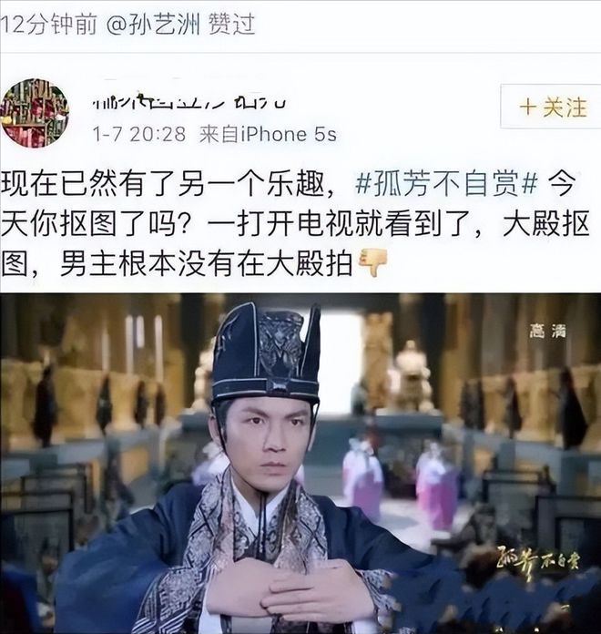Click the 高清 watermark label in the image
Screen dimensions: 601x634
pos(547,331)
